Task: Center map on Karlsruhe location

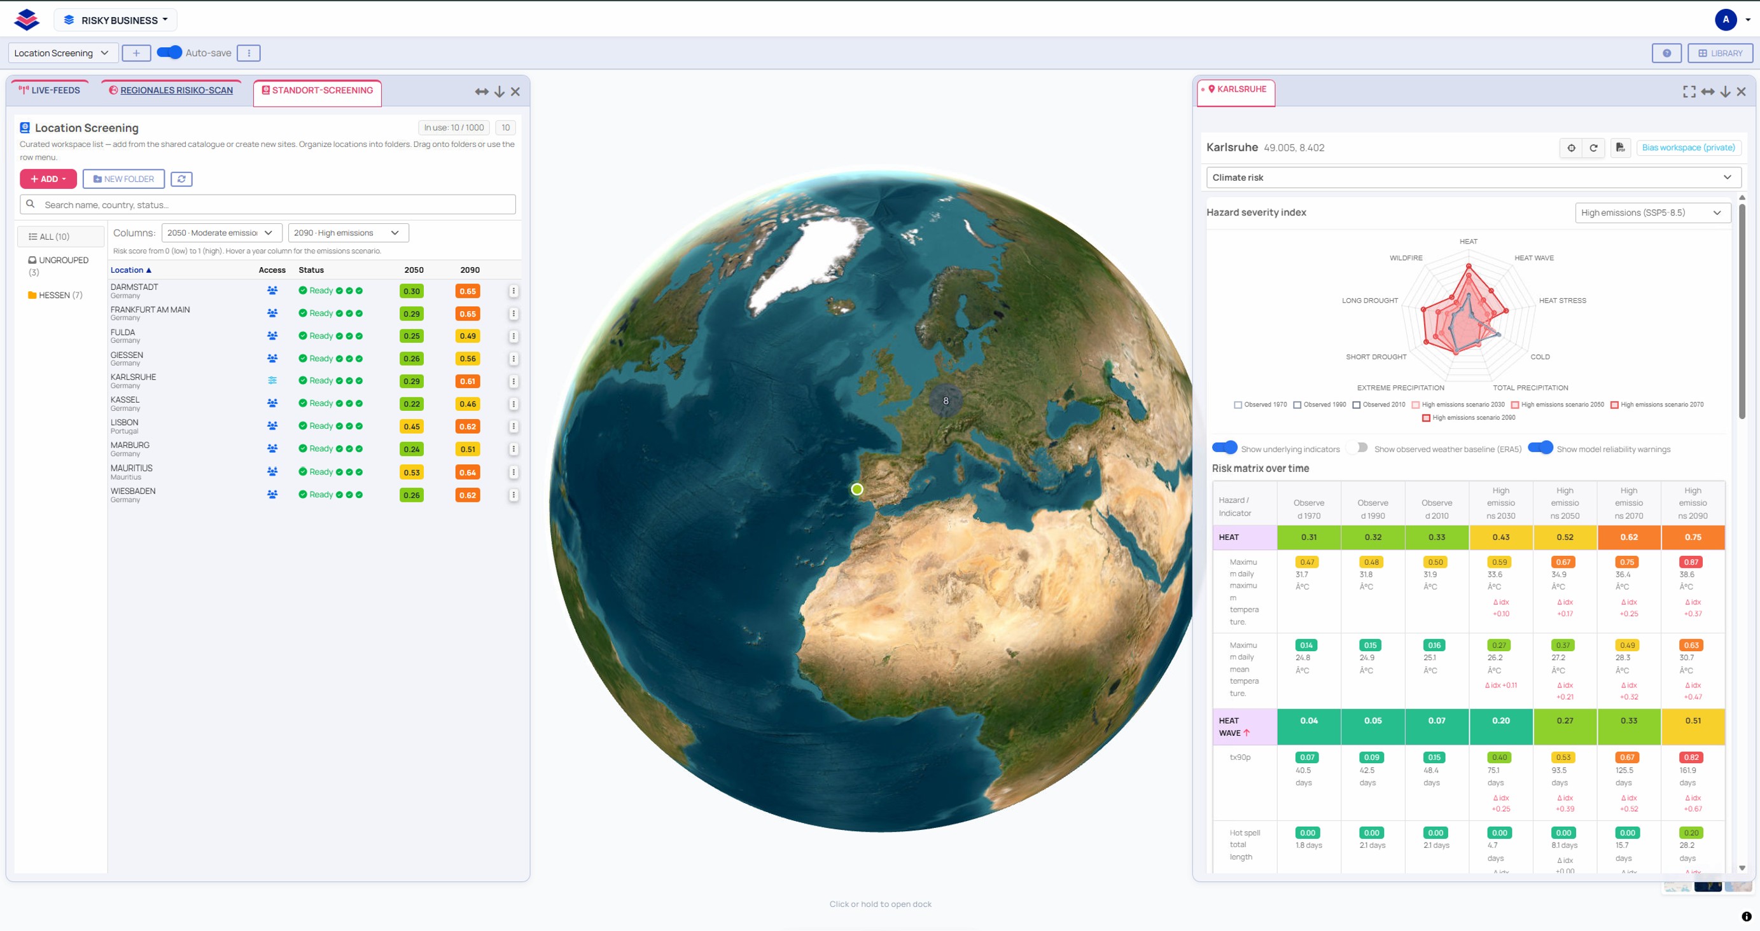Action: pos(1572,148)
